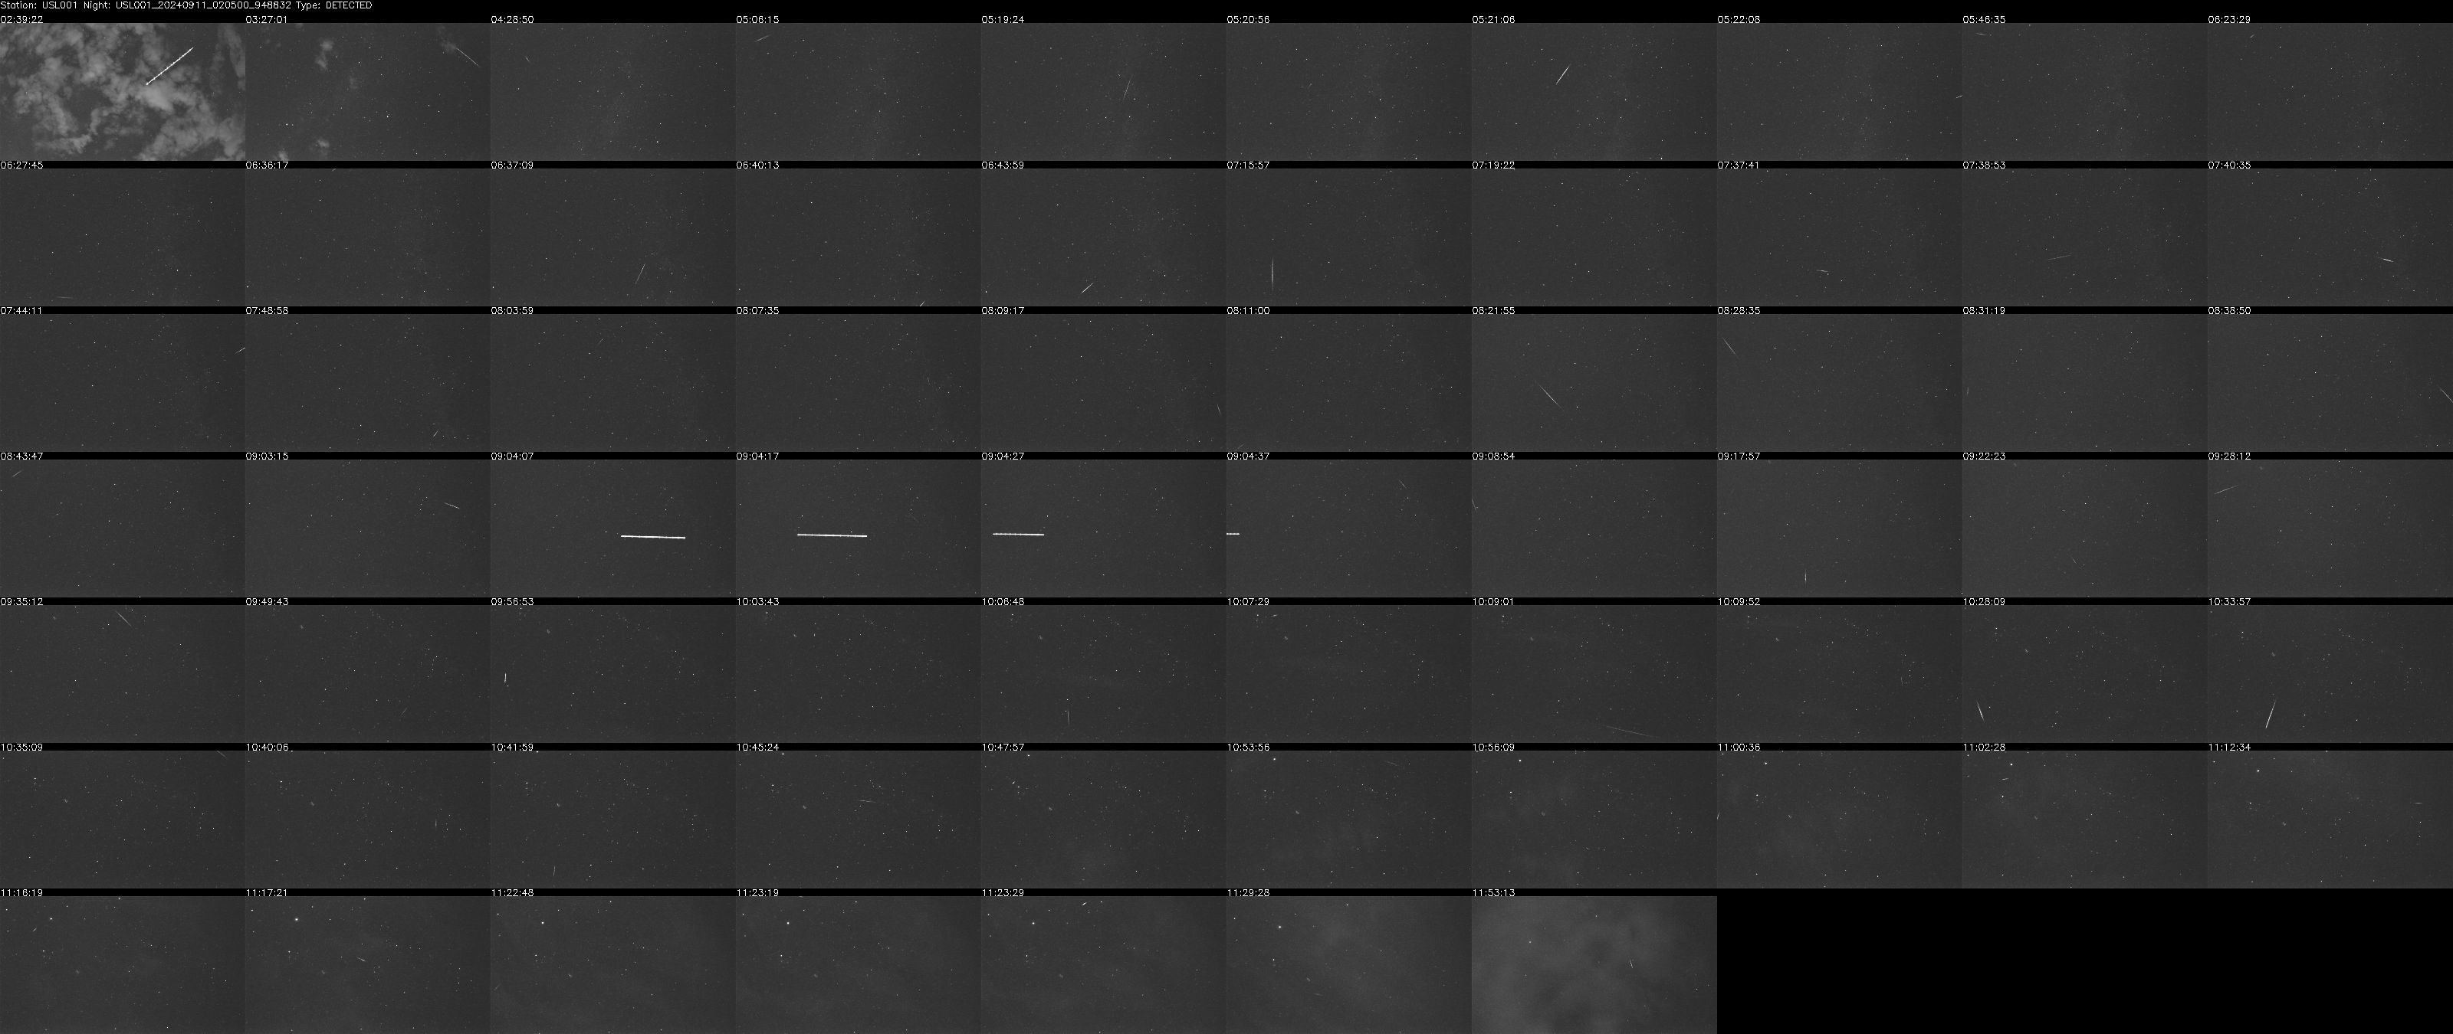The width and height of the screenshot is (2453, 1034).
Task: Click the 08:31:19 detection image
Action: (2084, 382)
